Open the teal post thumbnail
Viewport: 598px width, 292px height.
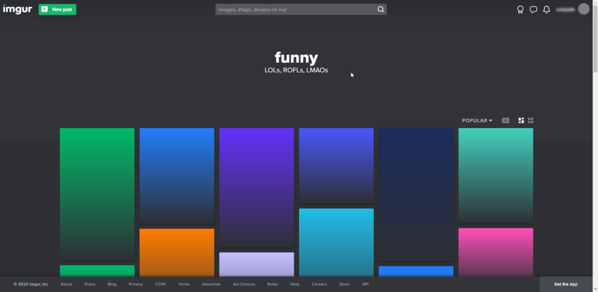(x=496, y=175)
